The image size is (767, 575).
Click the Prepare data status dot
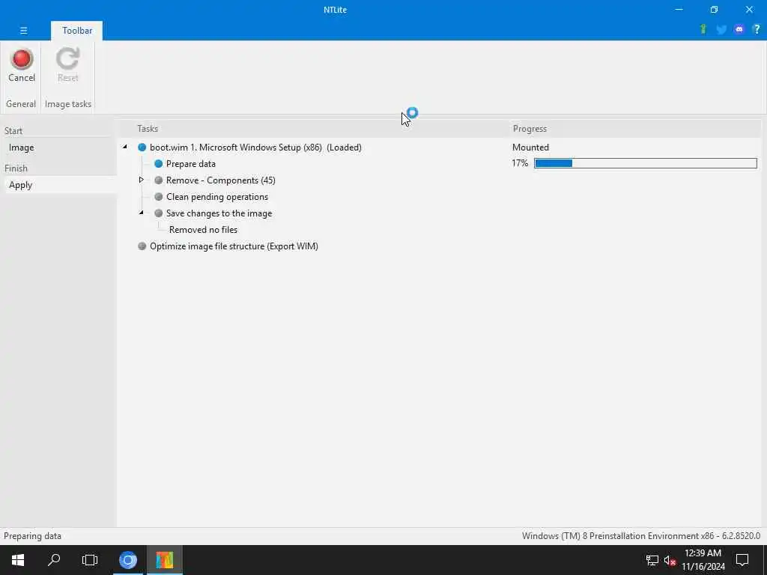coord(159,164)
